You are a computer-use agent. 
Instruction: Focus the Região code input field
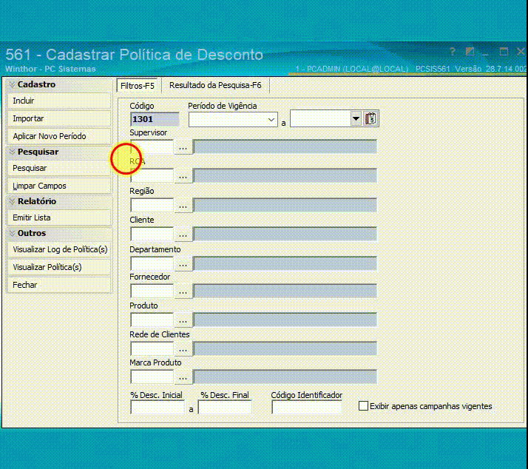pyautogui.click(x=152, y=206)
